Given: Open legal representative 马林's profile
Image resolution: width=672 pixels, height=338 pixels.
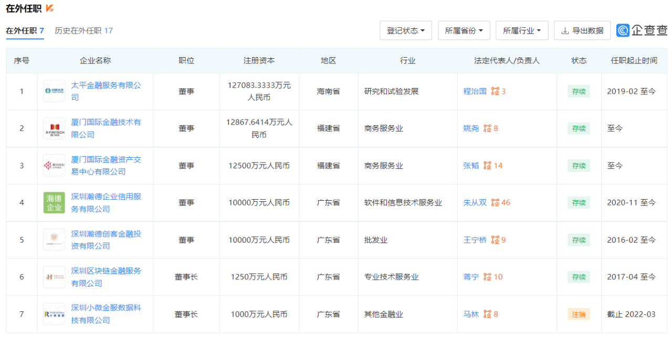Looking at the screenshot, I should point(471,314).
